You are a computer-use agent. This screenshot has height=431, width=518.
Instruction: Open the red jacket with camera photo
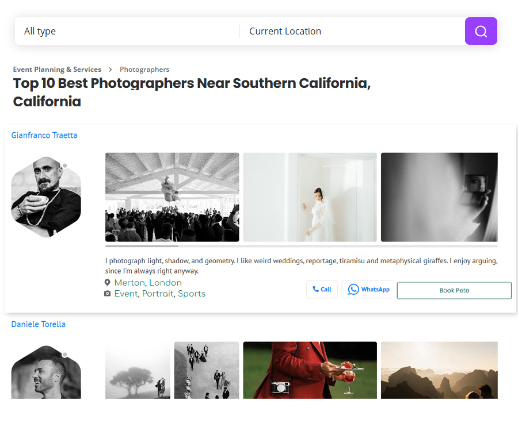click(310, 370)
